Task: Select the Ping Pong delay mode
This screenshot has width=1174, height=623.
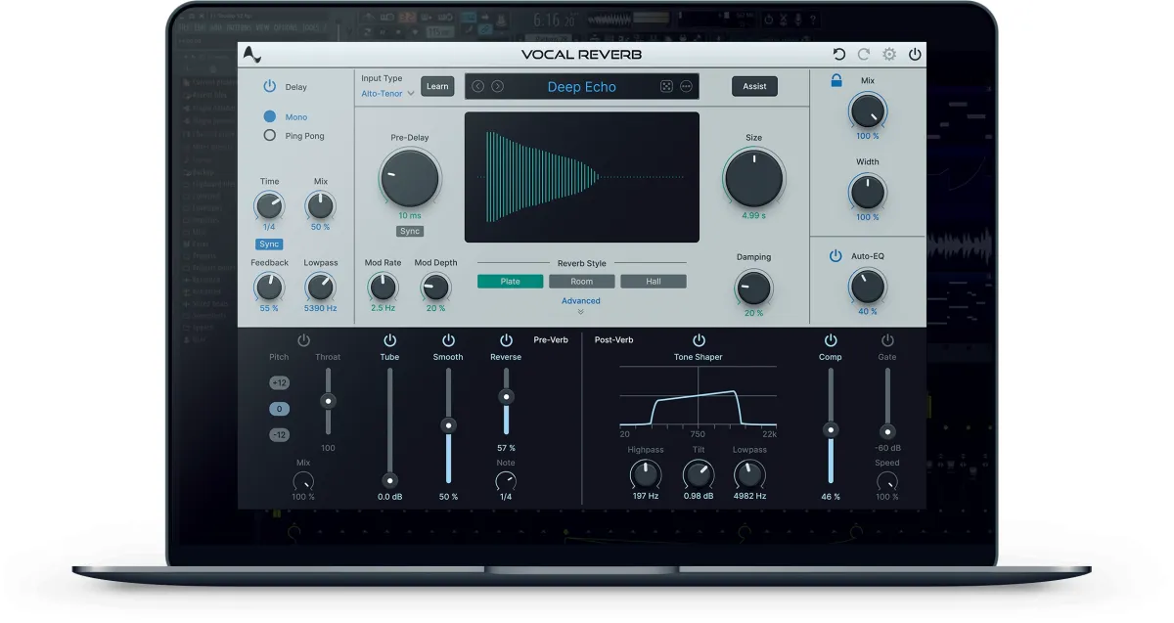Action: pyautogui.click(x=270, y=136)
